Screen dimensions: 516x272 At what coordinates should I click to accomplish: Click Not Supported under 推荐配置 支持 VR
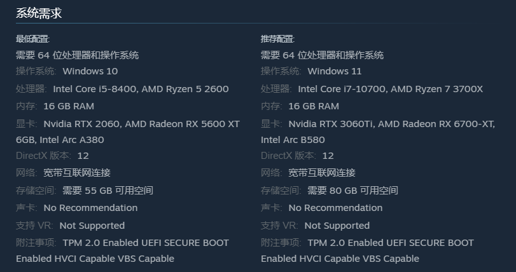pos(337,226)
